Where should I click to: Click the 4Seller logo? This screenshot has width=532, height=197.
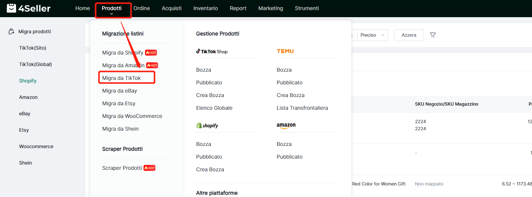pyautogui.click(x=29, y=8)
